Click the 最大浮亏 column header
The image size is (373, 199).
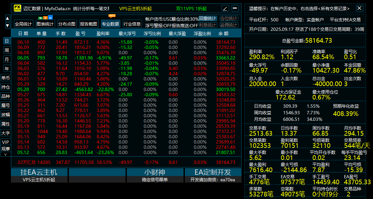pyautogui.click(x=127, y=34)
